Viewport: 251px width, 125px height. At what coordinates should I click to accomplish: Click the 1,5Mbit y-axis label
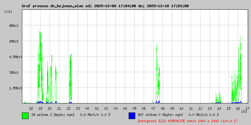[x=15, y=88]
